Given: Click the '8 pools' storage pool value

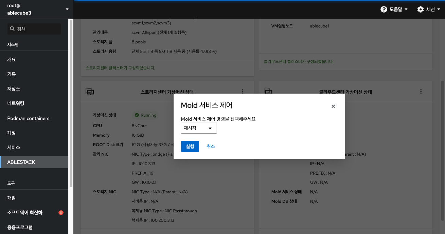Looking at the screenshot, I should point(139,42).
